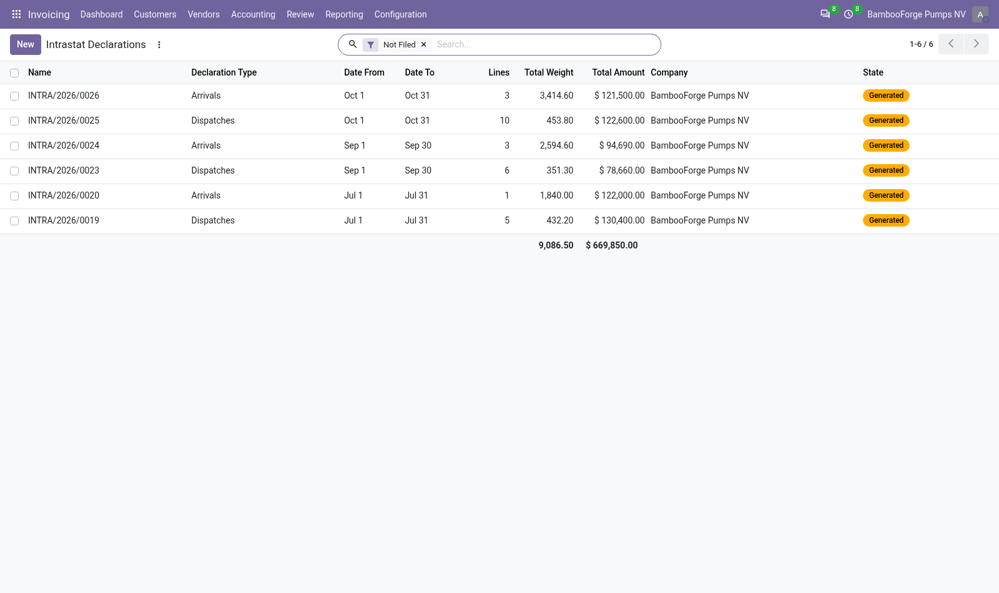
Task: Click Jul 31 date in INTRA/2026/0020 row
Action: pos(416,195)
